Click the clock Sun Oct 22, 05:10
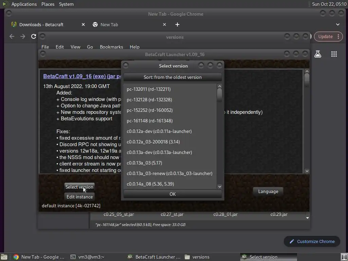This screenshot has height=261, width=348. click(x=329, y=4)
